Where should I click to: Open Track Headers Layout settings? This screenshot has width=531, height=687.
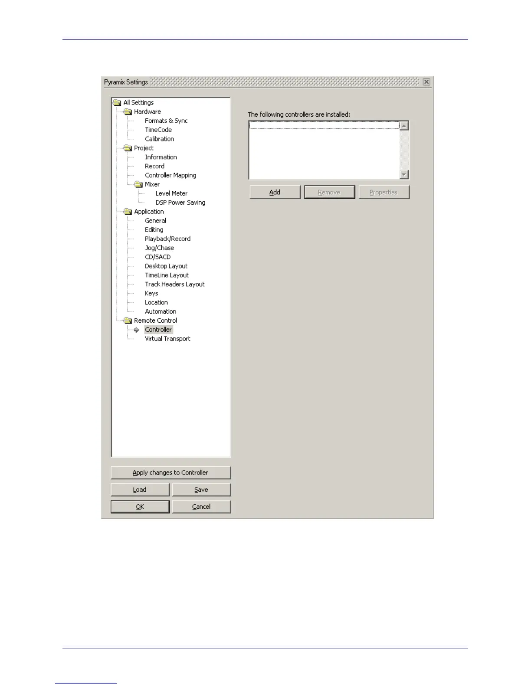tap(175, 285)
